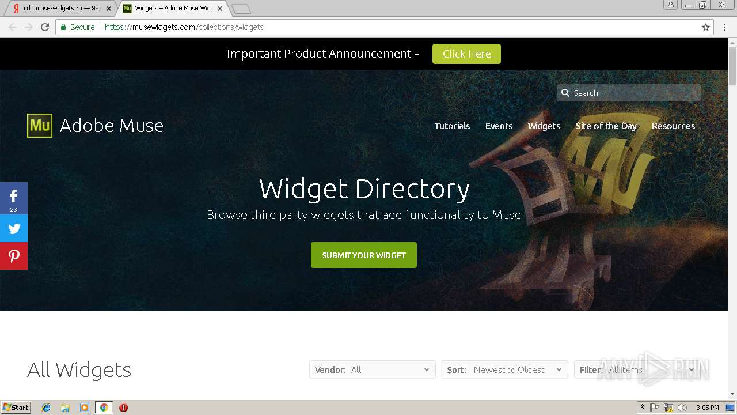The image size is (737, 415).
Task: Reload the page with the refresh icon
Action: coord(45,27)
